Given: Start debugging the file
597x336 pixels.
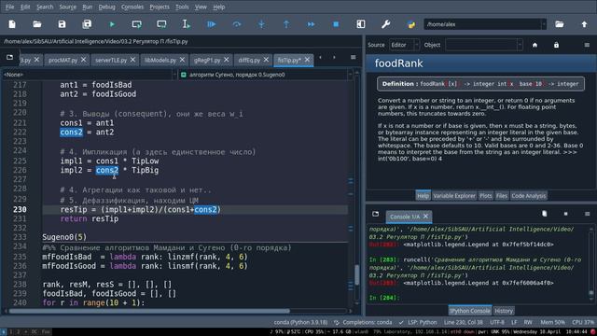Looking at the screenshot, I should pos(212,24).
